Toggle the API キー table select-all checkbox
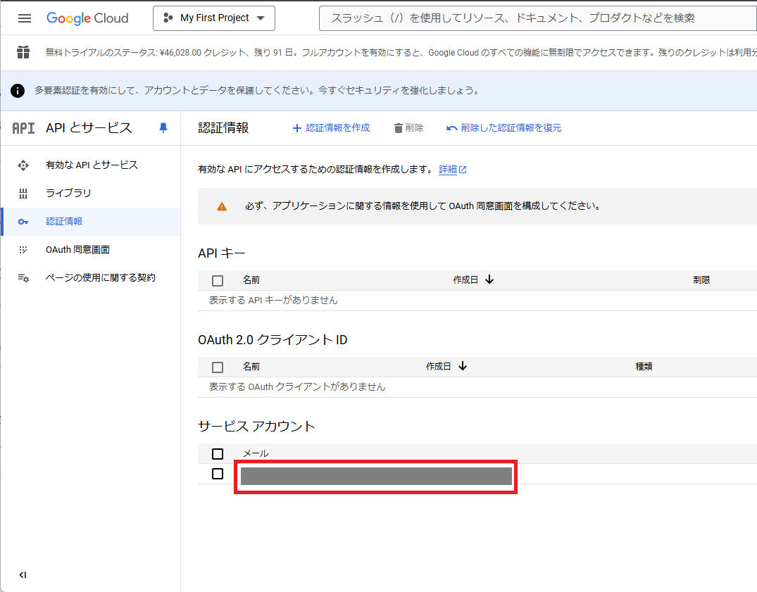757x592 pixels. point(218,280)
